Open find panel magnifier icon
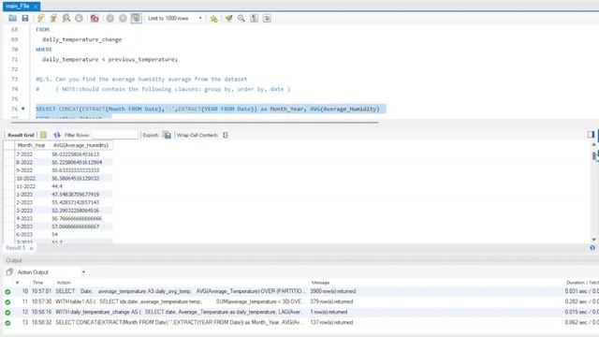599x337 pixels. [x=241, y=18]
